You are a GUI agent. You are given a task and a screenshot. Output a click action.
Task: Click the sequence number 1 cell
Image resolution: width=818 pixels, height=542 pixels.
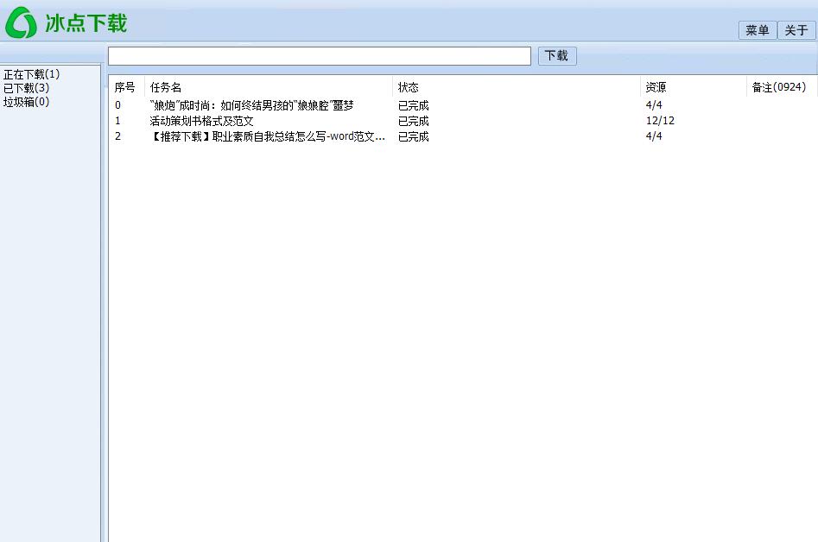click(117, 121)
